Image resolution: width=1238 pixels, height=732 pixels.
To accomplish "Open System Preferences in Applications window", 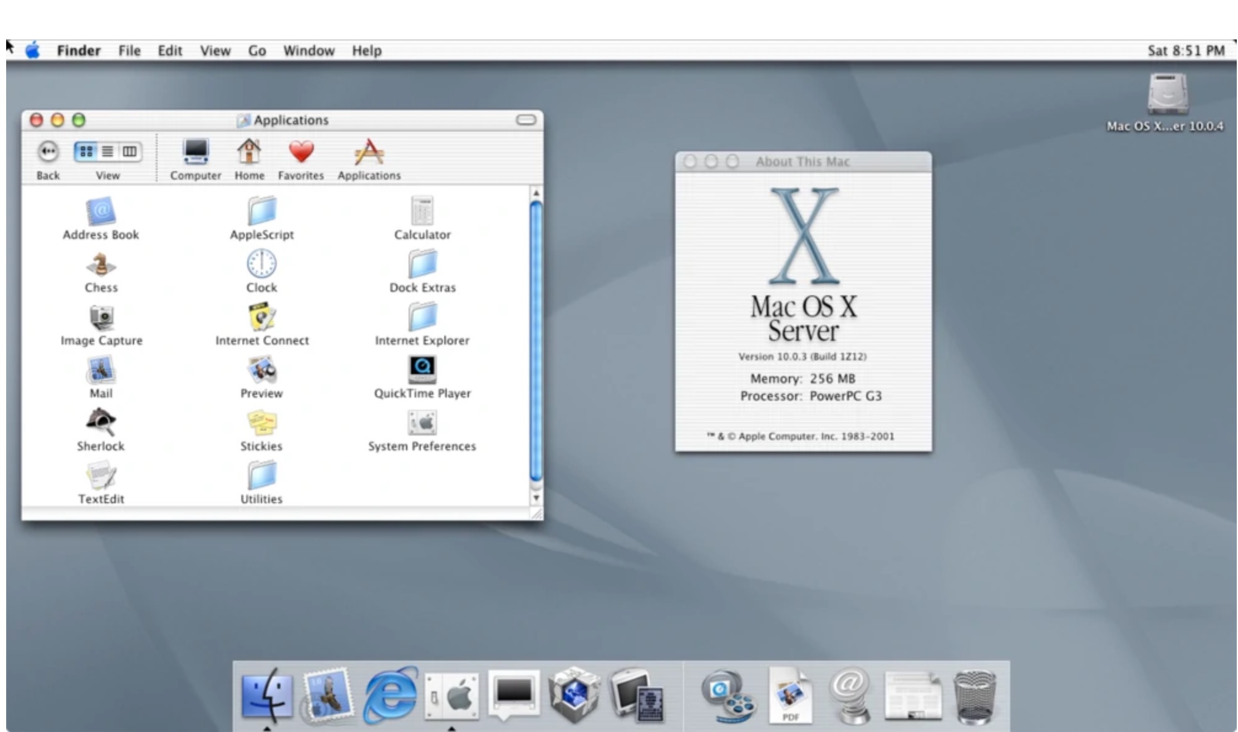I will [x=422, y=423].
